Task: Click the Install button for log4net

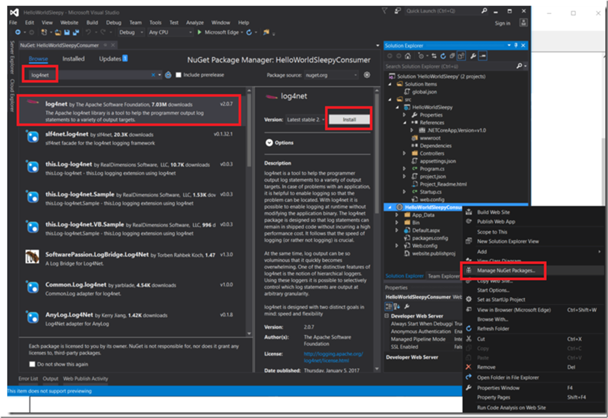Action: pyautogui.click(x=349, y=119)
